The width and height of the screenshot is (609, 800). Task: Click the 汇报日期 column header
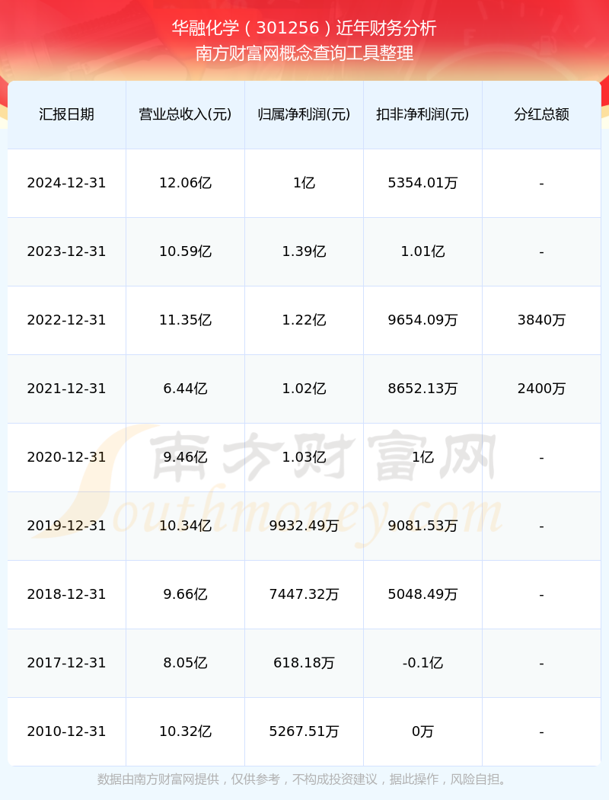click(67, 114)
